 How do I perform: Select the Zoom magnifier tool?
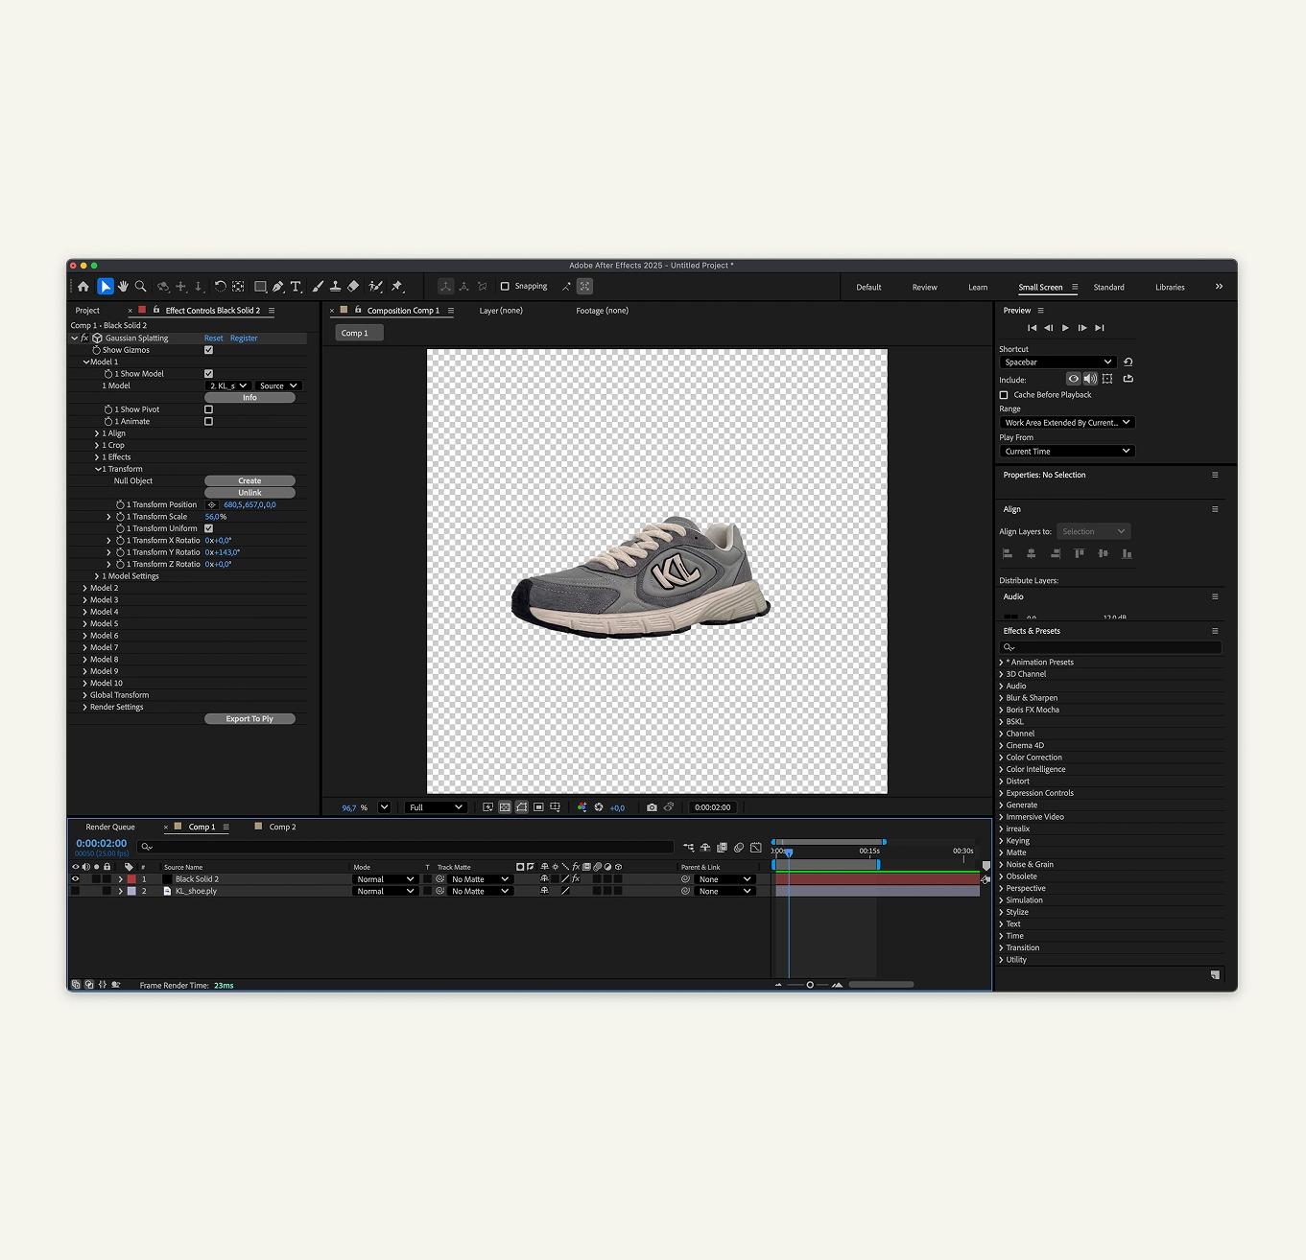point(141,287)
